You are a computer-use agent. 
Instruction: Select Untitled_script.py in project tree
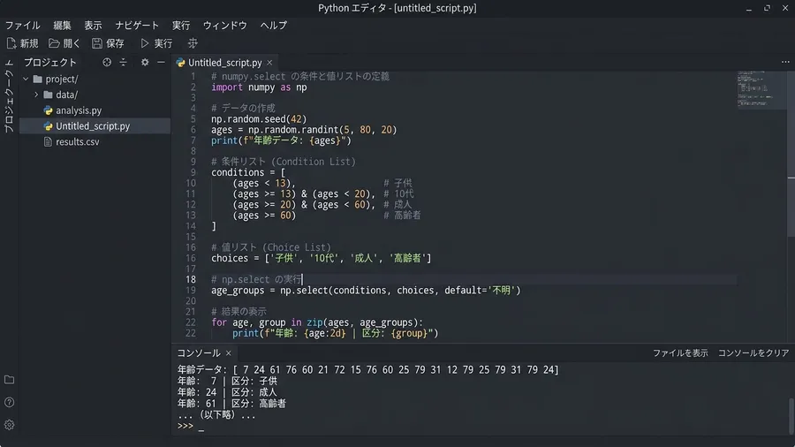[x=95, y=126]
